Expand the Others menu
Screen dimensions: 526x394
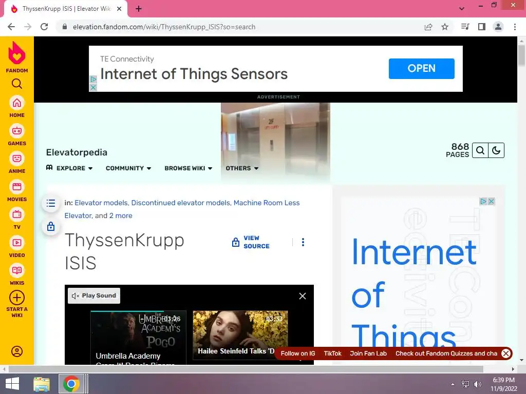click(x=242, y=168)
